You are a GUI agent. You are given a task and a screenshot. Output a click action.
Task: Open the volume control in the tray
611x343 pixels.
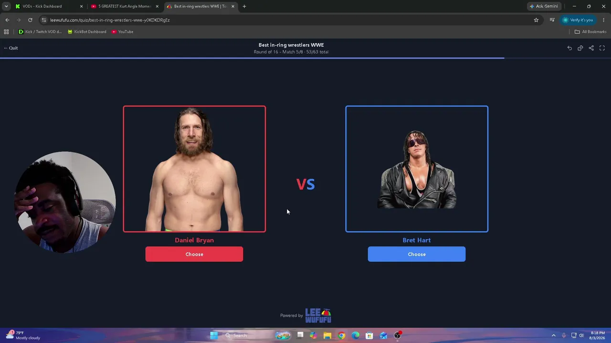(x=581, y=335)
